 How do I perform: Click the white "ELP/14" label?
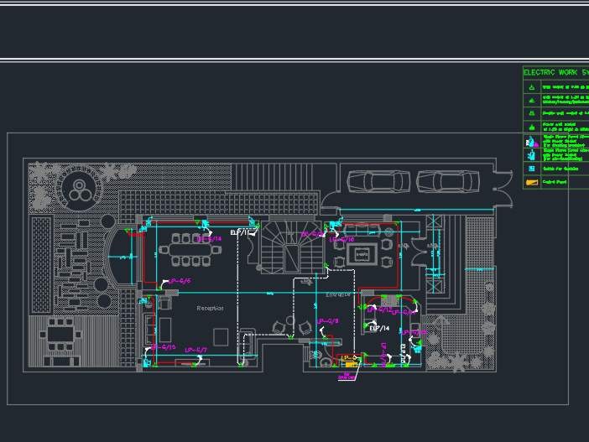379,329
